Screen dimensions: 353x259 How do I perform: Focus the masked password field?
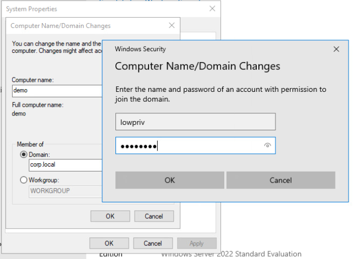[187, 146]
